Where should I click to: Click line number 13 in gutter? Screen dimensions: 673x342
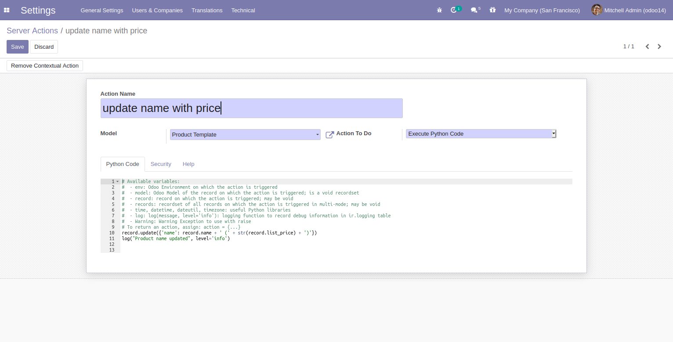coord(112,250)
